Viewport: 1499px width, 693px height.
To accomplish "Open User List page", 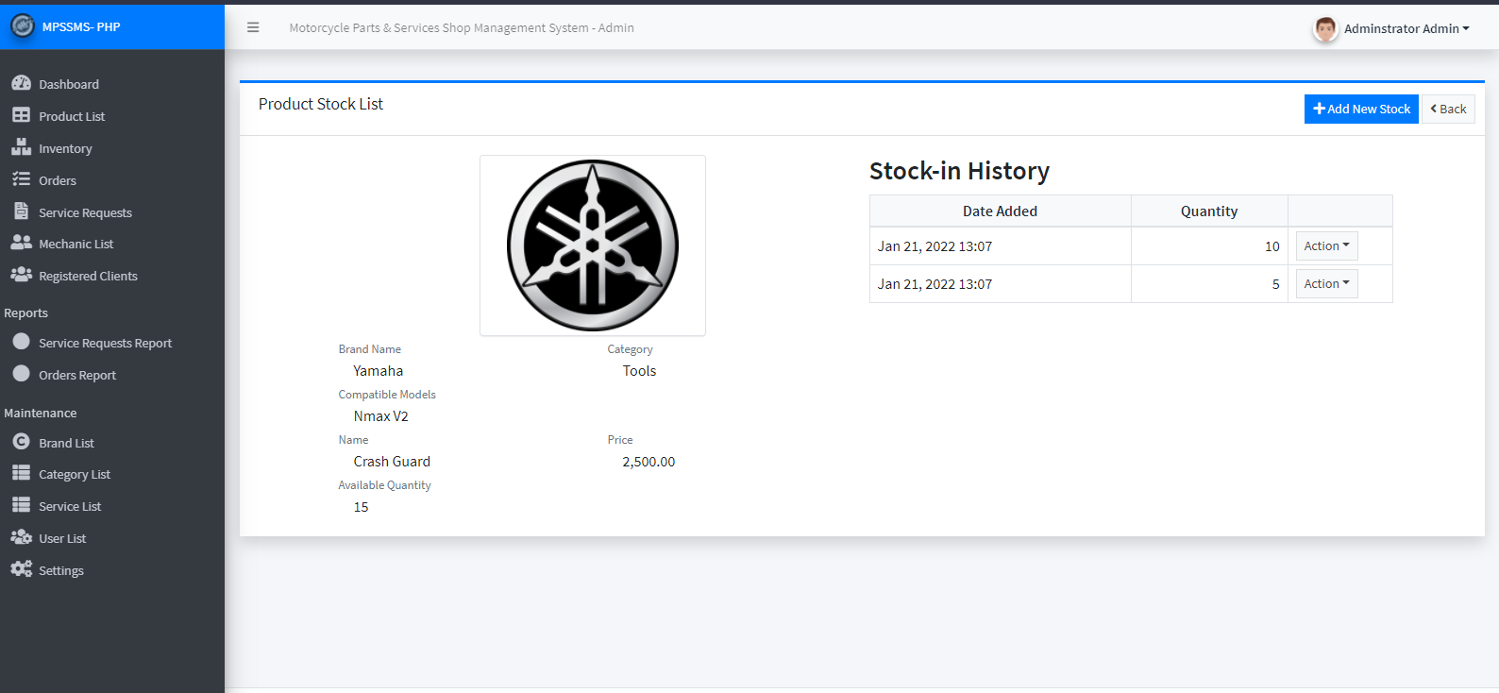I will click(x=112, y=538).
